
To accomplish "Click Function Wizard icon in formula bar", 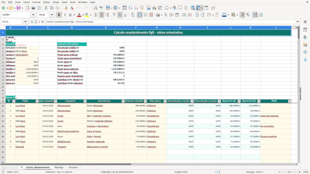I will (x=32, y=22).
